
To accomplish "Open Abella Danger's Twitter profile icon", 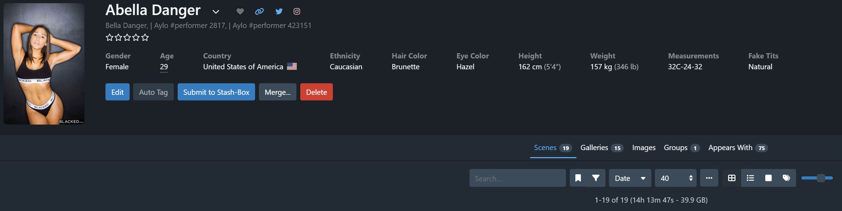I will (279, 11).
